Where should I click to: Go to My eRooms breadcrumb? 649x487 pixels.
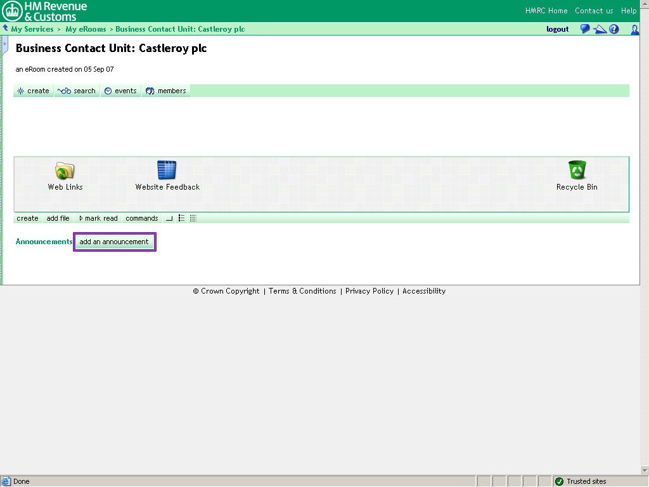point(86,29)
